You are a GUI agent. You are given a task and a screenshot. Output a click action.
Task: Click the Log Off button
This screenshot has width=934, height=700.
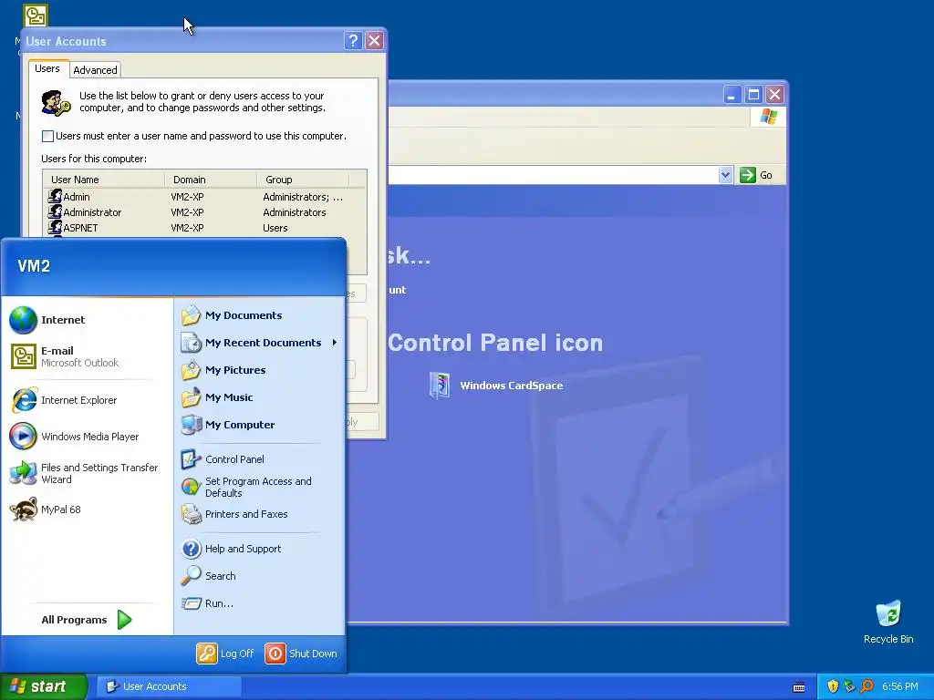(x=225, y=654)
